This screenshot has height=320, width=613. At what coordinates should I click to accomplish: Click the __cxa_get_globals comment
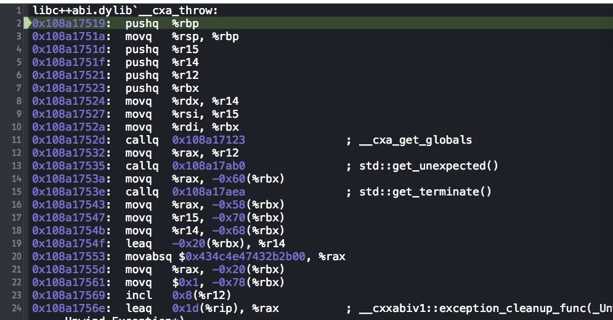(415, 140)
